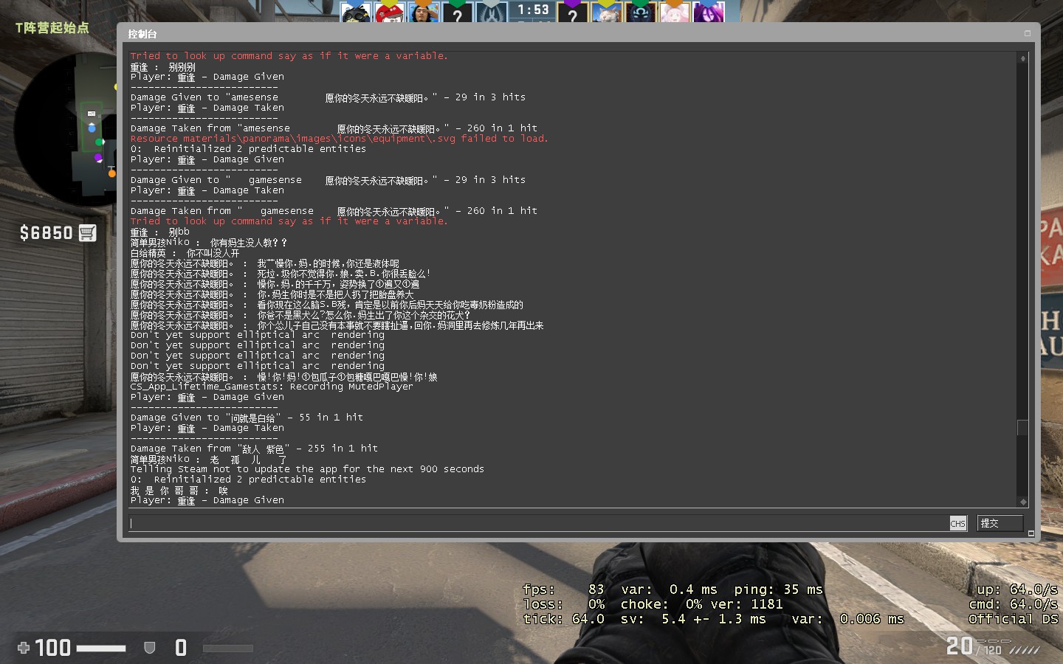Click the CHS input-method indicator
The width and height of the screenshot is (1063, 664).
(x=957, y=523)
